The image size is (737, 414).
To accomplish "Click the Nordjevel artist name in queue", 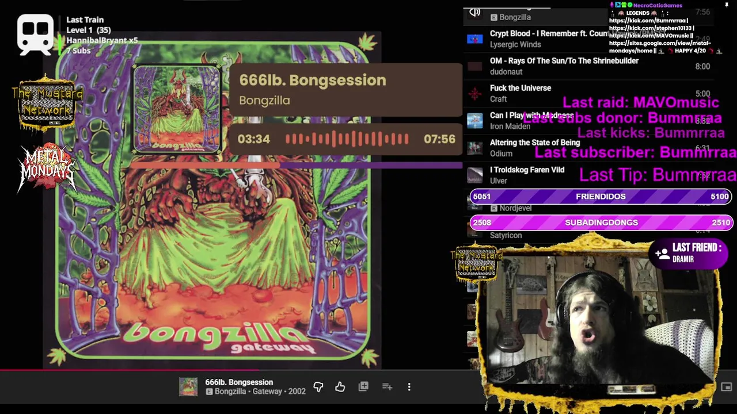I will coord(515,208).
